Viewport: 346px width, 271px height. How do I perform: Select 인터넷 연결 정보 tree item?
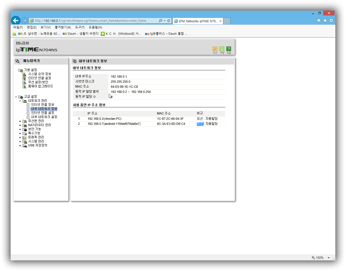[43, 105]
